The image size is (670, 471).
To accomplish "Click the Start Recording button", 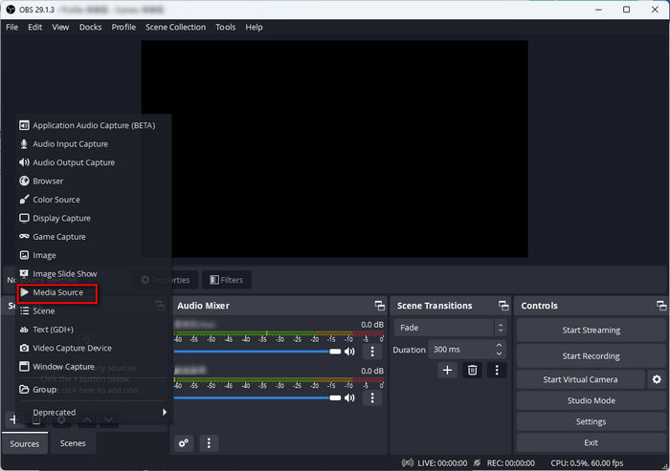I will (x=591, y=355).
